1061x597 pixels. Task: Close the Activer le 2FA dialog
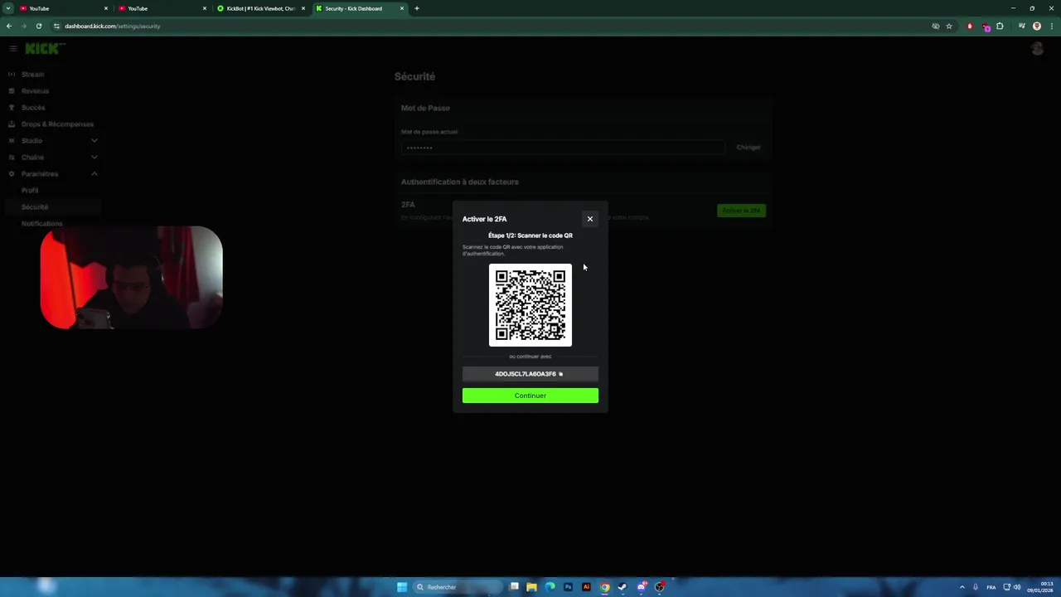(x=590, y=219)
